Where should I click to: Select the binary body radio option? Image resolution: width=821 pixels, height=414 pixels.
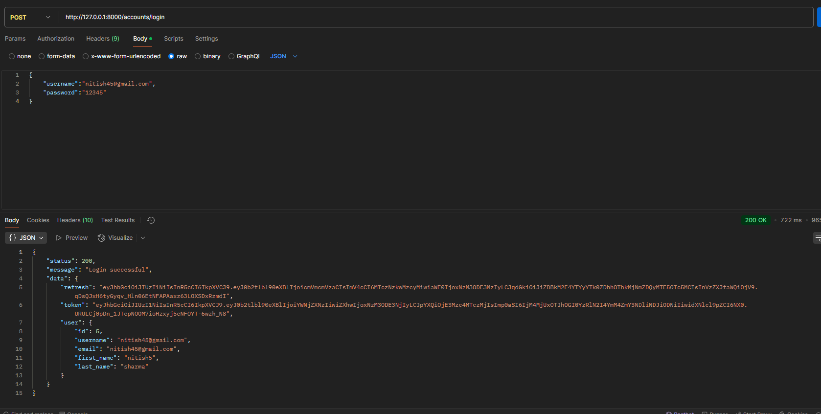coord(198,56)
